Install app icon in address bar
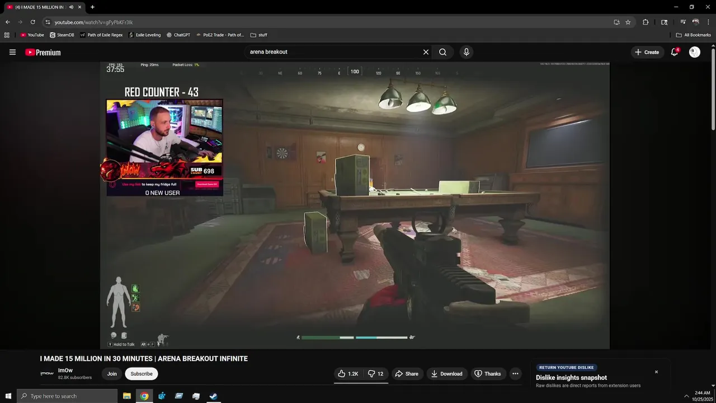The width and height of the screenshot is (716, 403). click(616, 22)
